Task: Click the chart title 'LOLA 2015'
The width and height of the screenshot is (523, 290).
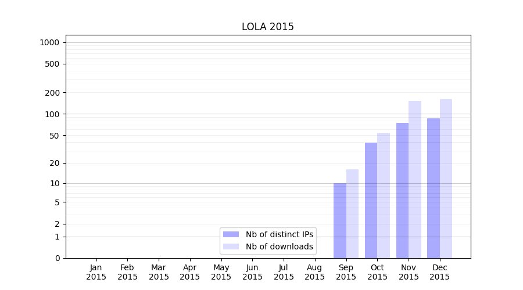Action: point(268,27)
